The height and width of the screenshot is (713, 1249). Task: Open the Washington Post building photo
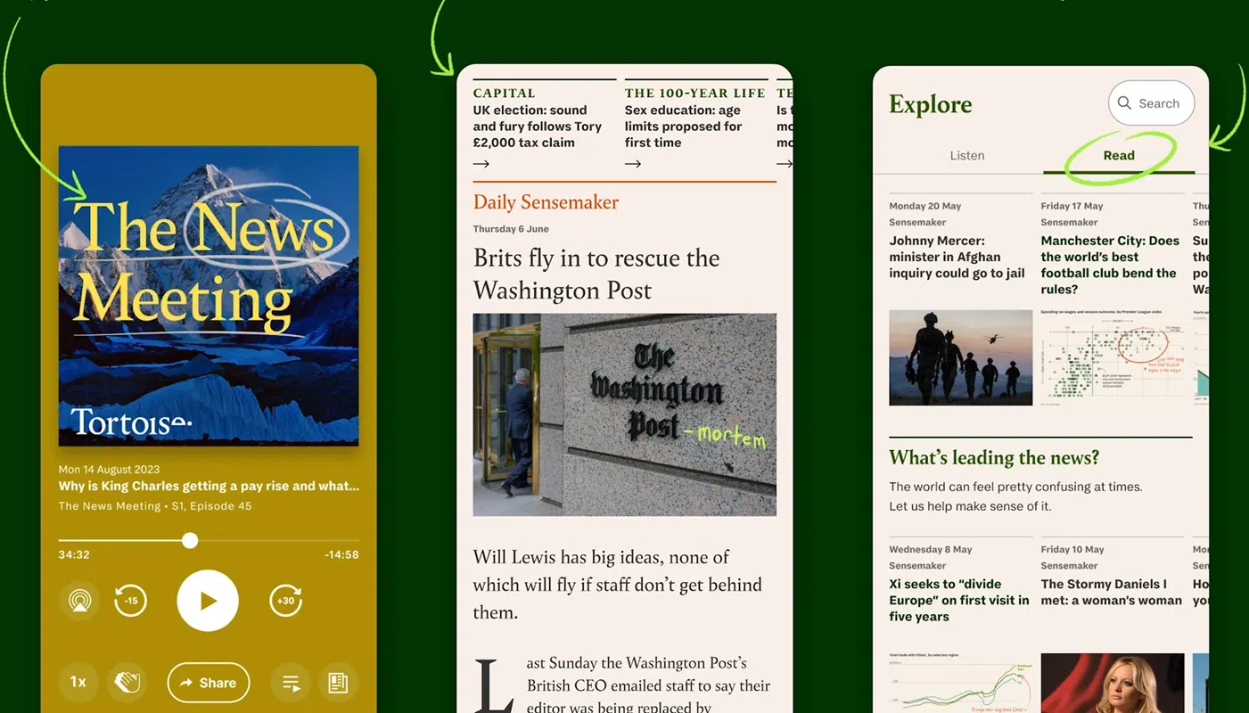(x=625, y=414)
